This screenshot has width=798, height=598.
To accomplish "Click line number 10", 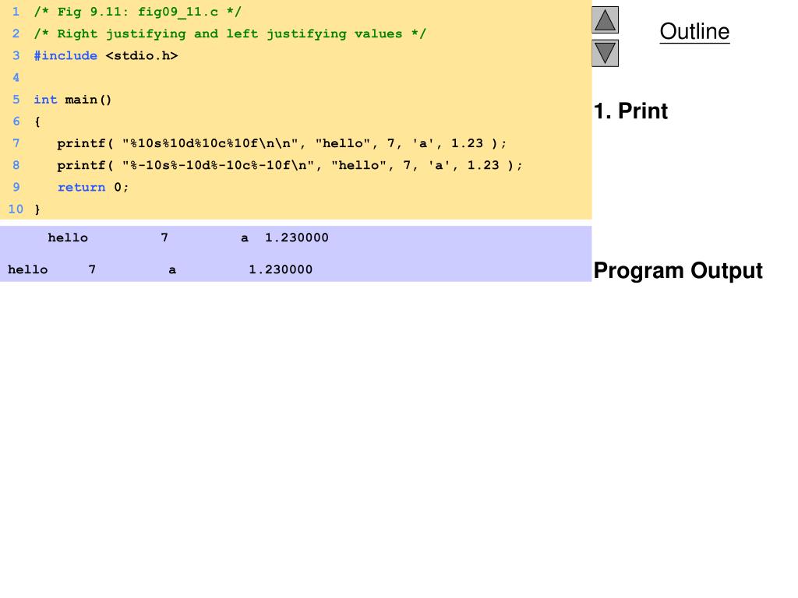I will (16, 209).
